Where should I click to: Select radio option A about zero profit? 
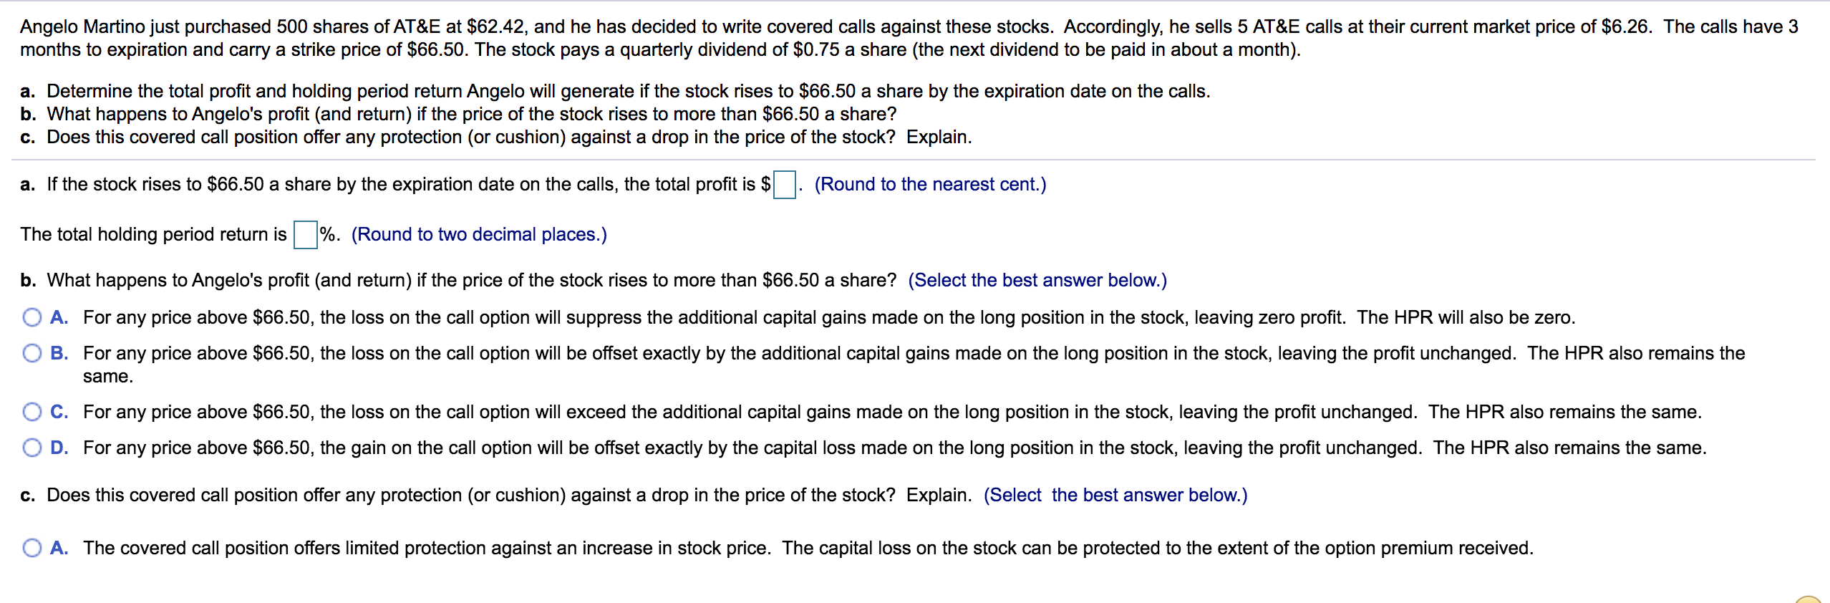[32, 317]
